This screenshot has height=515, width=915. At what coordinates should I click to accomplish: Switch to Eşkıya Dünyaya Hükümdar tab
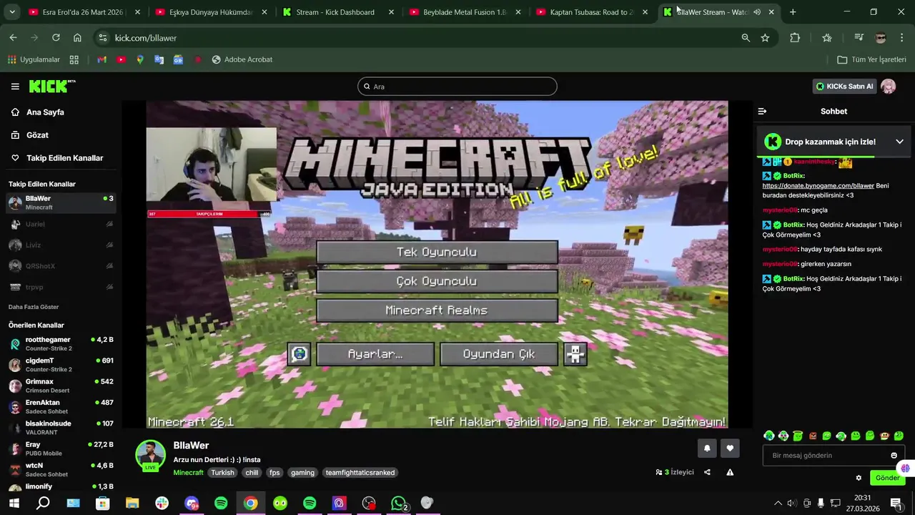pos(211,12)
